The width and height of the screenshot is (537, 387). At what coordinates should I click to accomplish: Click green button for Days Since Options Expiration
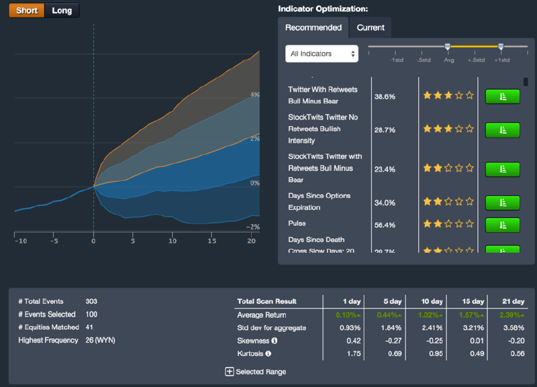(x=502, y=203)
